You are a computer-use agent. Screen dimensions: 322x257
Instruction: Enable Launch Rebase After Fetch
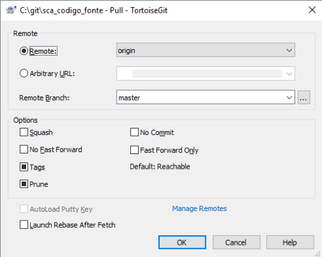pos(24,225)
